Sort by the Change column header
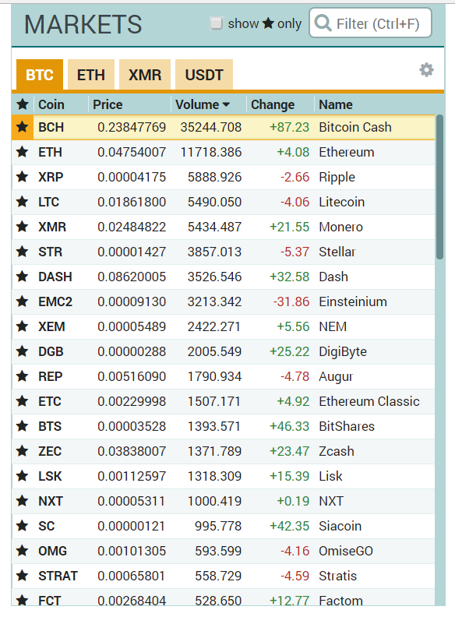The width and height of the screenshot is (455, 617). 273,104
